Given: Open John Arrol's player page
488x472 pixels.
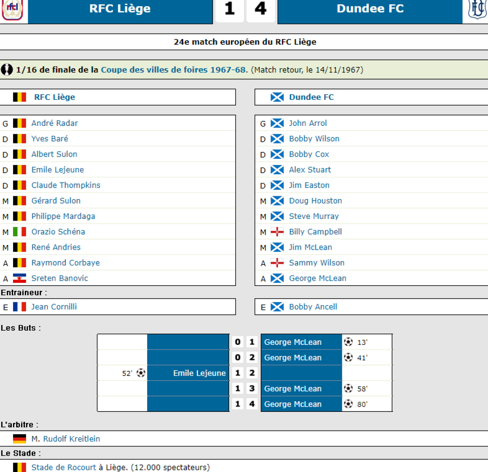Looking at the screenshot, I should pos(308,123).
